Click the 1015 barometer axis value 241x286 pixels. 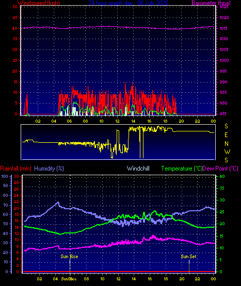pos(223,28)
